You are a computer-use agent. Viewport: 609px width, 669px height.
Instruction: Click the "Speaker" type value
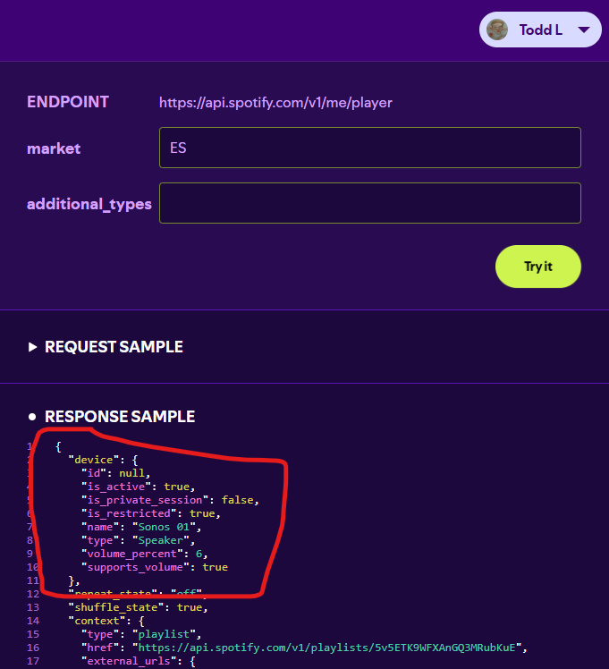point(157,540)
